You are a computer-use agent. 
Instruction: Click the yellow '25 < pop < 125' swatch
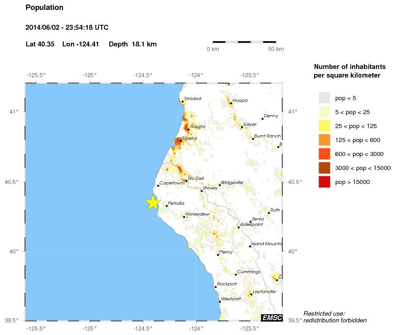tap(324, 126)
